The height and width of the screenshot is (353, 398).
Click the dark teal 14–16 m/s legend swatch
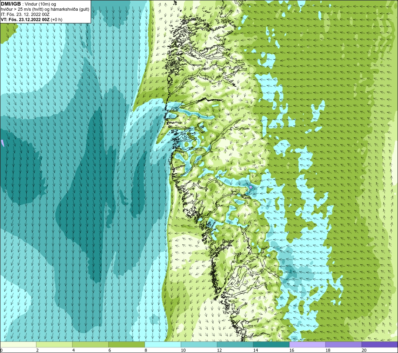pos(271,344)
